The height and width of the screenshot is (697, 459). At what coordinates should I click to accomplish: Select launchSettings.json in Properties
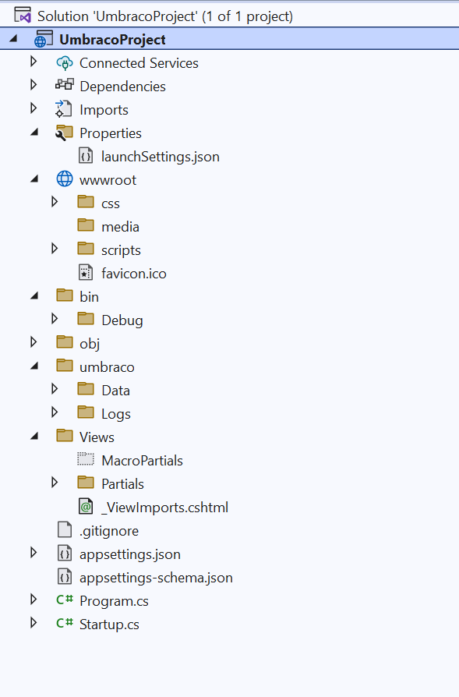(160, 157)
